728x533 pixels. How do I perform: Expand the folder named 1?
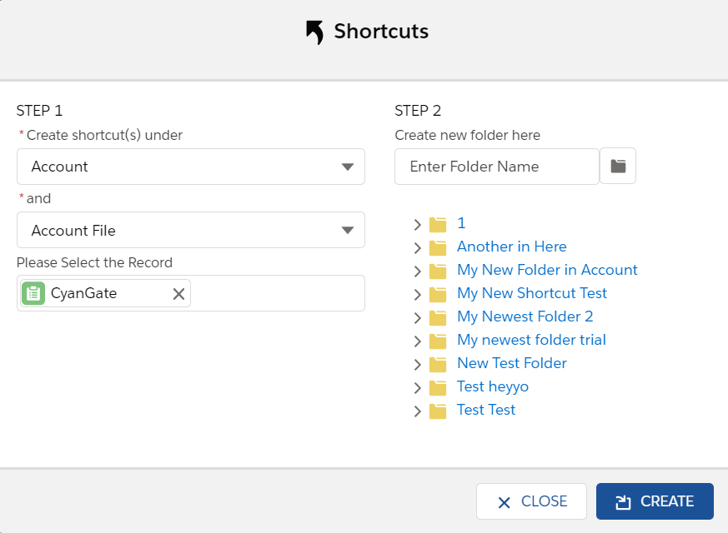point(417,224)
